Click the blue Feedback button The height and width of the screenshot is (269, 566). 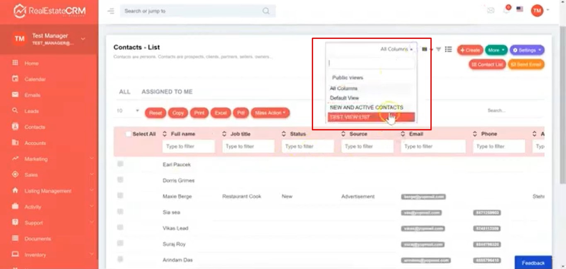coord(533,263)
